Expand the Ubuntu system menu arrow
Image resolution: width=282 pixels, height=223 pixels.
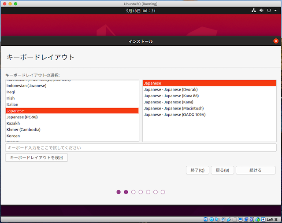(275, 11)
